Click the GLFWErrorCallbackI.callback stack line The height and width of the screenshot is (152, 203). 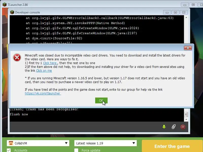tap(99, 18)
